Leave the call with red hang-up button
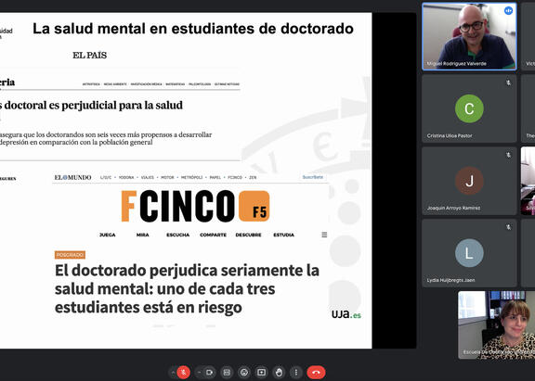The image size is (535, 381). point(316,372)
